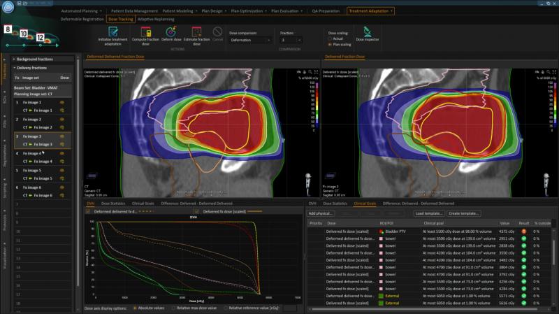Open the Dose inspector tool
This screenshot has height=314, width=559.
pyautogui.click(x=368, y=31)
